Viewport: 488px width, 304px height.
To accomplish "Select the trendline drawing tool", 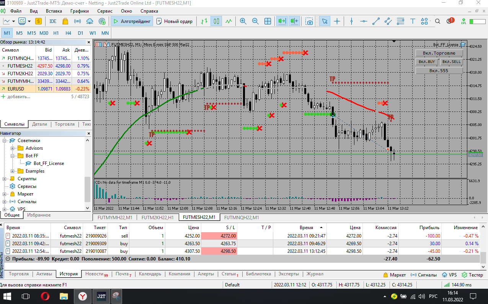I will [x=376, y=21].
